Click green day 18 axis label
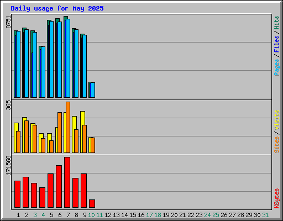Screen dimensions: 283x221 click(x=158, y=215)
